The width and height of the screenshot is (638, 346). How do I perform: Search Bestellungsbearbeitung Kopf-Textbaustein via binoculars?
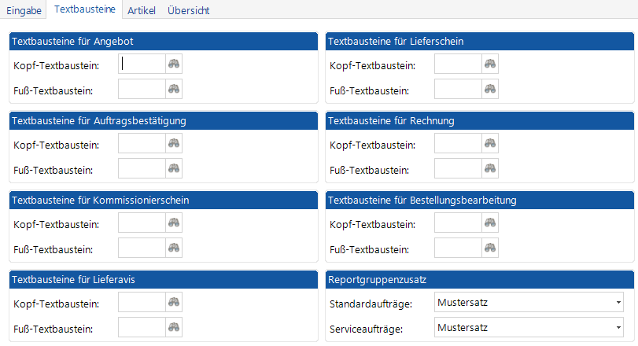pos(490,223)
